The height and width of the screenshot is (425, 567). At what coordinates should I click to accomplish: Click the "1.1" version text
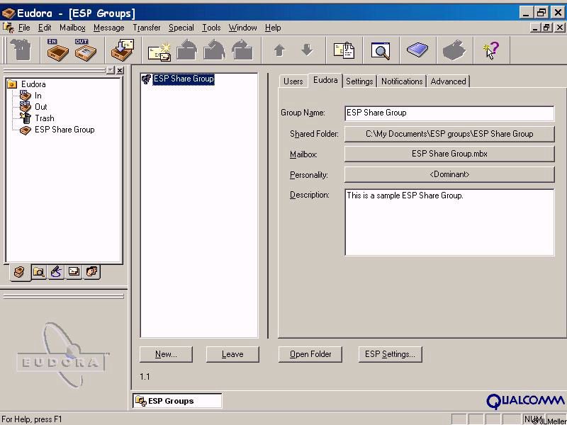tap(145, 377)
